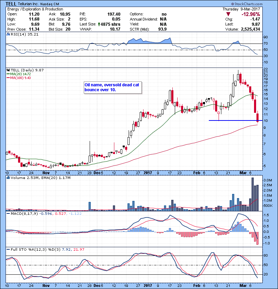Click the RSI(14) 35.21 label
Screen dimensions: 278x289
24,34
